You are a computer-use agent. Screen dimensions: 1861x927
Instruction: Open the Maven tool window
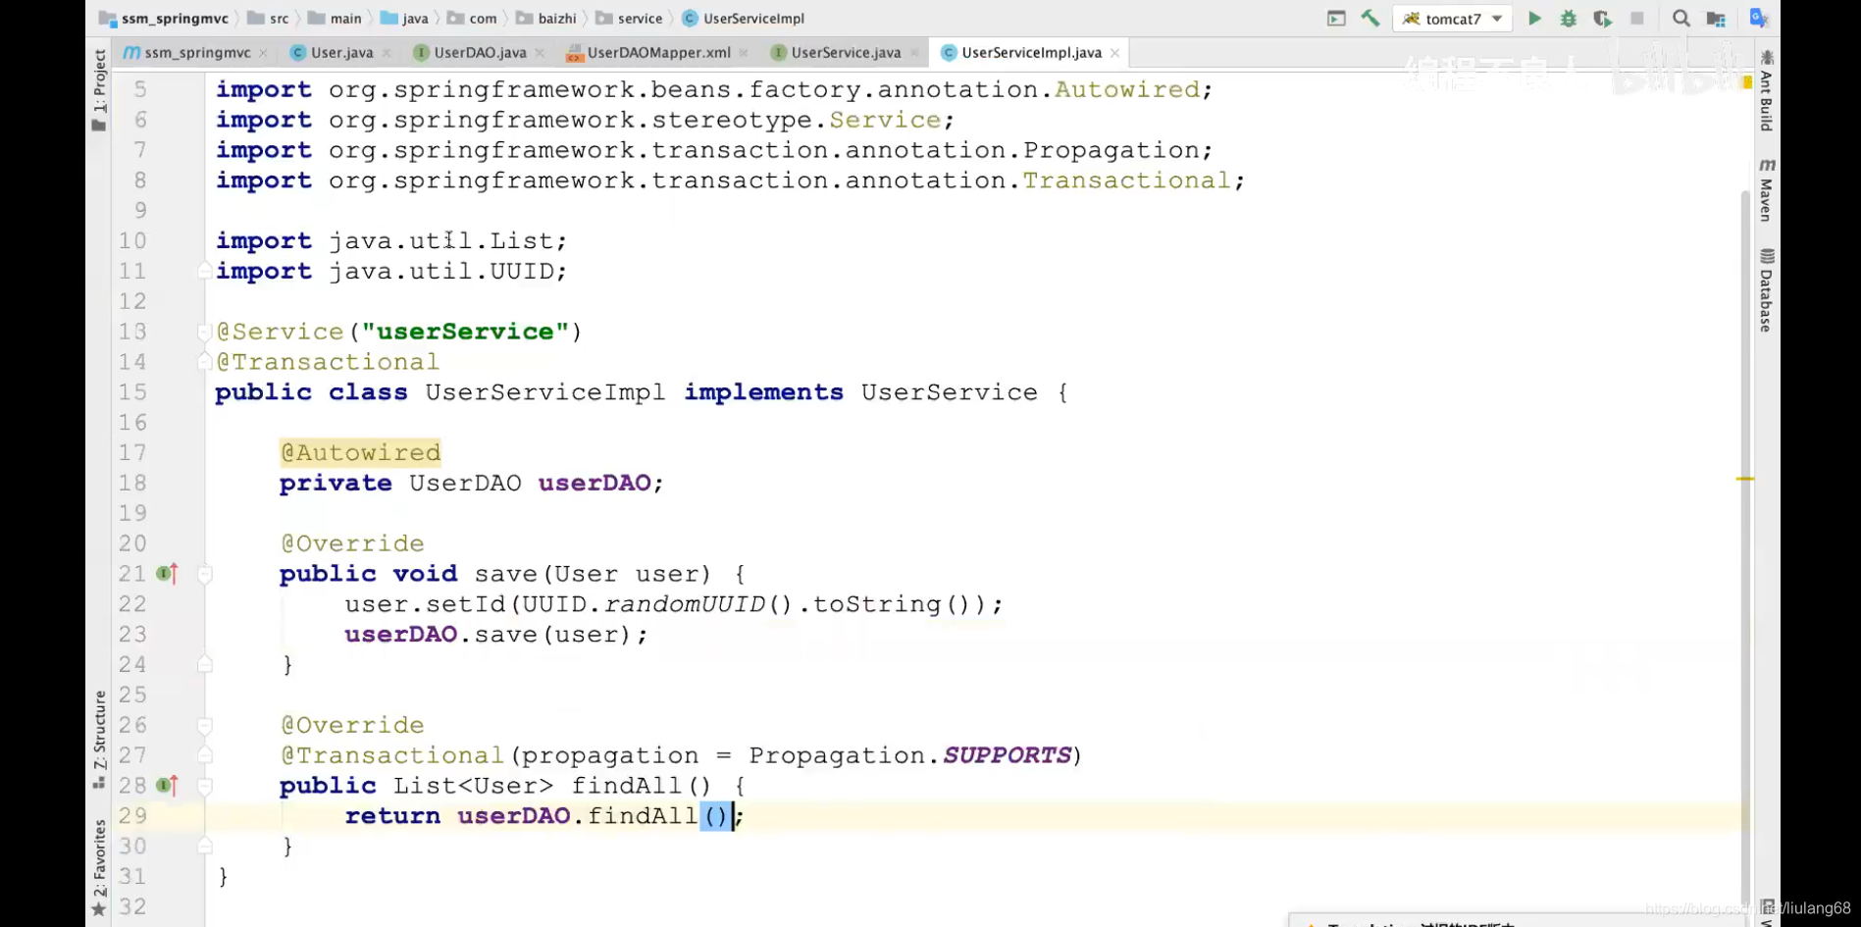click(x=1767, y=190)
